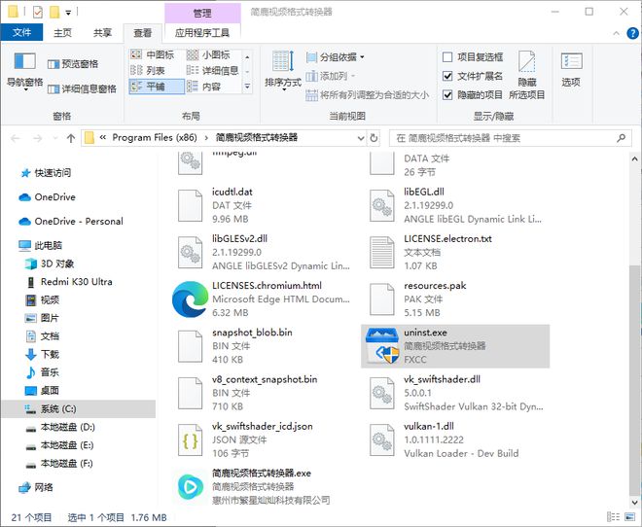Expand previous path locations chevron «
Screen dimensions: 642x527
point(103,137)
